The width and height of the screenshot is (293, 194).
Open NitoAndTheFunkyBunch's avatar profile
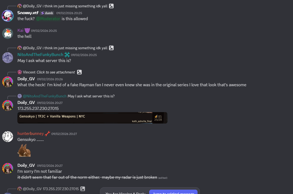tap(8, 58)
